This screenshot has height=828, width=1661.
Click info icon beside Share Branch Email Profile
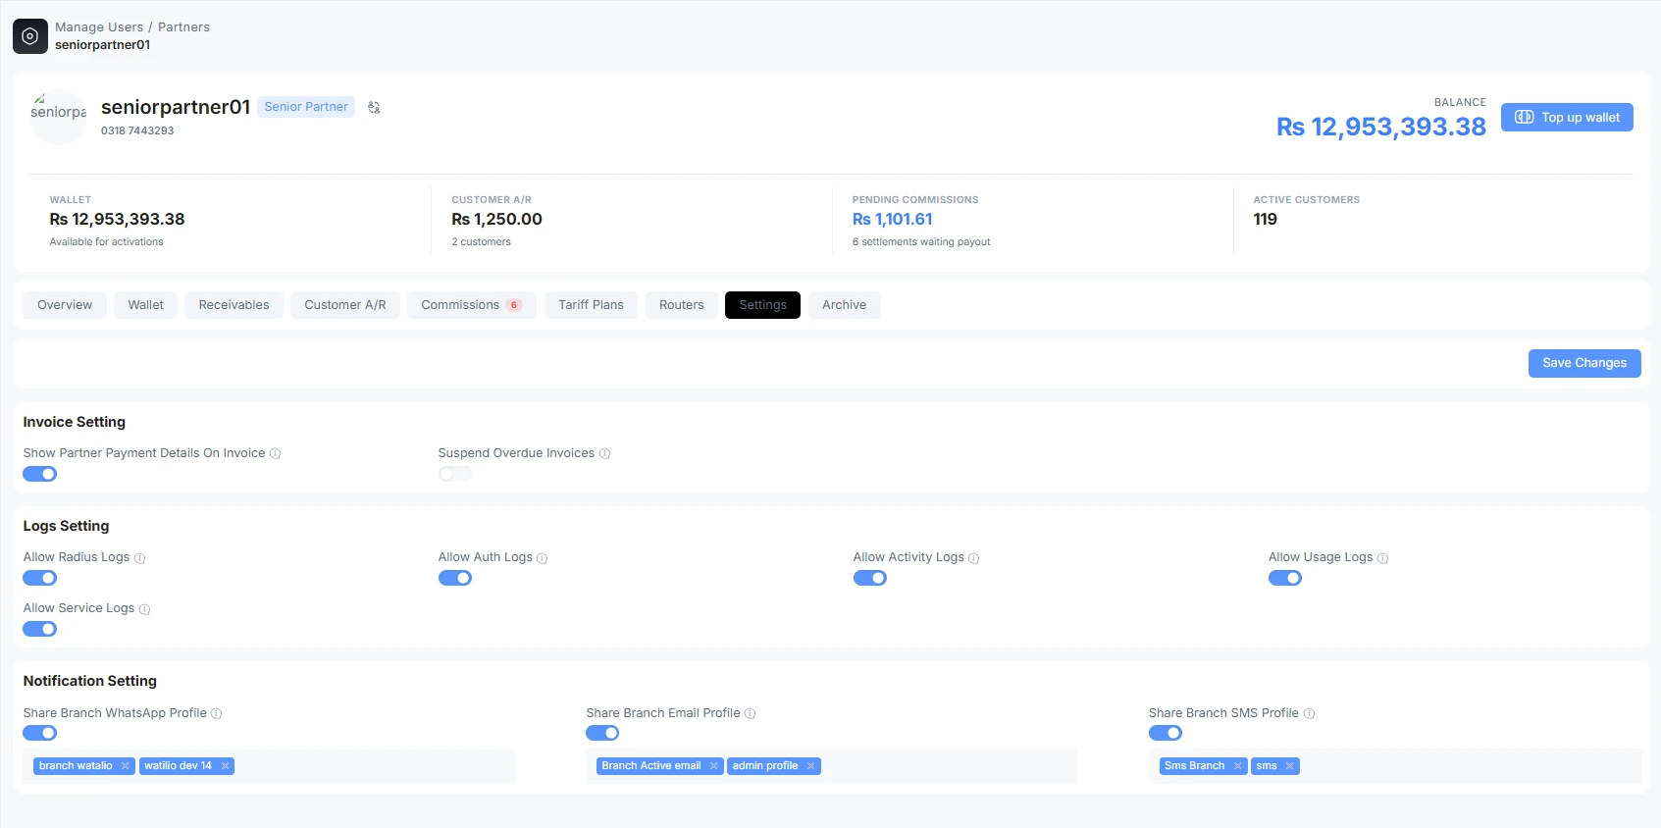tap(751, 713)
